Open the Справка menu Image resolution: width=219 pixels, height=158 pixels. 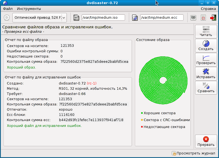click(208, 9)
